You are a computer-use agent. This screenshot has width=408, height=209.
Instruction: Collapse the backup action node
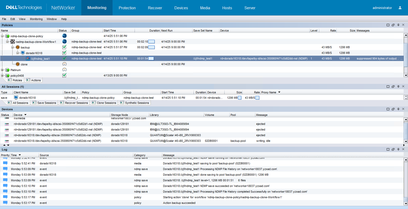click(13, 47)
